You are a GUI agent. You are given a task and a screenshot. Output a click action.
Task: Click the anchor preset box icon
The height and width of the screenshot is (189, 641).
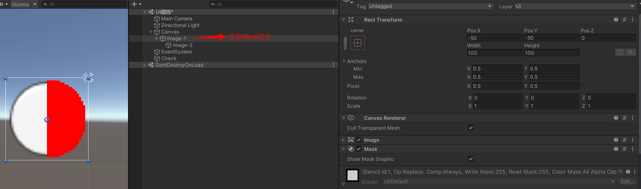pyautogui.click(x=357, y=43)
